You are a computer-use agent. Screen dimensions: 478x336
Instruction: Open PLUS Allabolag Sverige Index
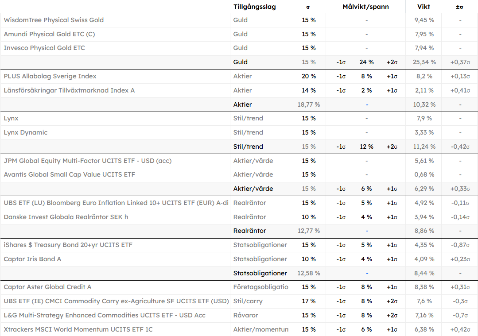[x=50, y=76]
